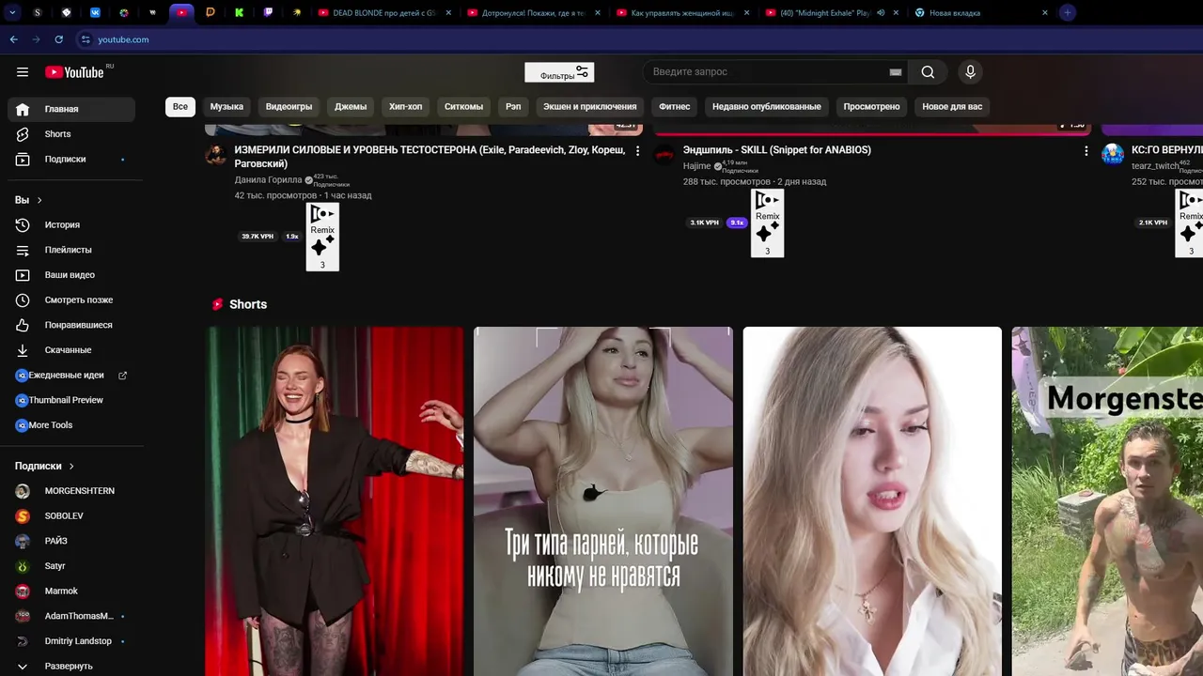Select the Фитнес filter chip

pyautogui.click(x=674, y=106)
